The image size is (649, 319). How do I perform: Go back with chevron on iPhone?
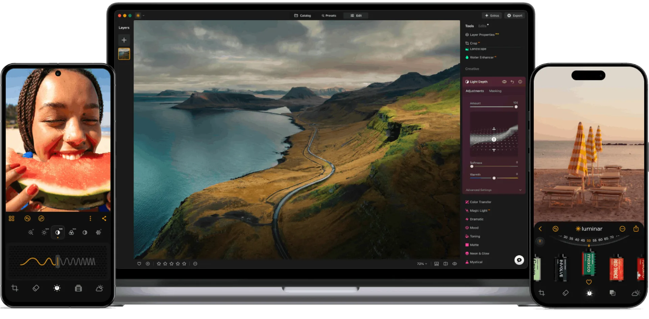[x=540, y=229]
